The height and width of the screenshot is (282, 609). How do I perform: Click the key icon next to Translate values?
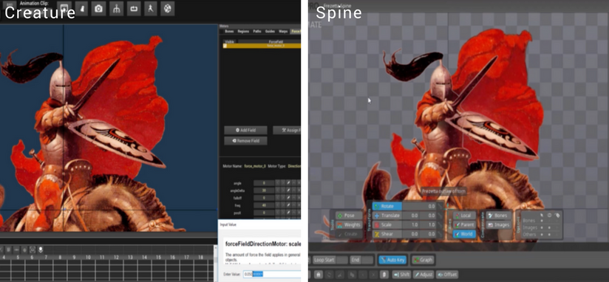point(440,216)
